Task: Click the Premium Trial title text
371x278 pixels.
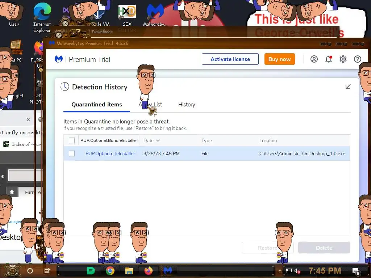Action: pos(89,59)
